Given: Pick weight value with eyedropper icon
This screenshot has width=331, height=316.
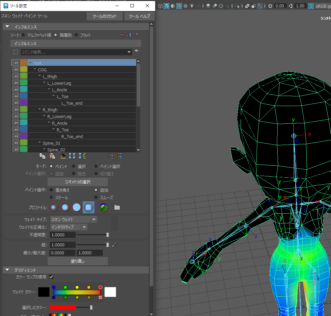Looking at the screenshot, I should pos(114,245).
